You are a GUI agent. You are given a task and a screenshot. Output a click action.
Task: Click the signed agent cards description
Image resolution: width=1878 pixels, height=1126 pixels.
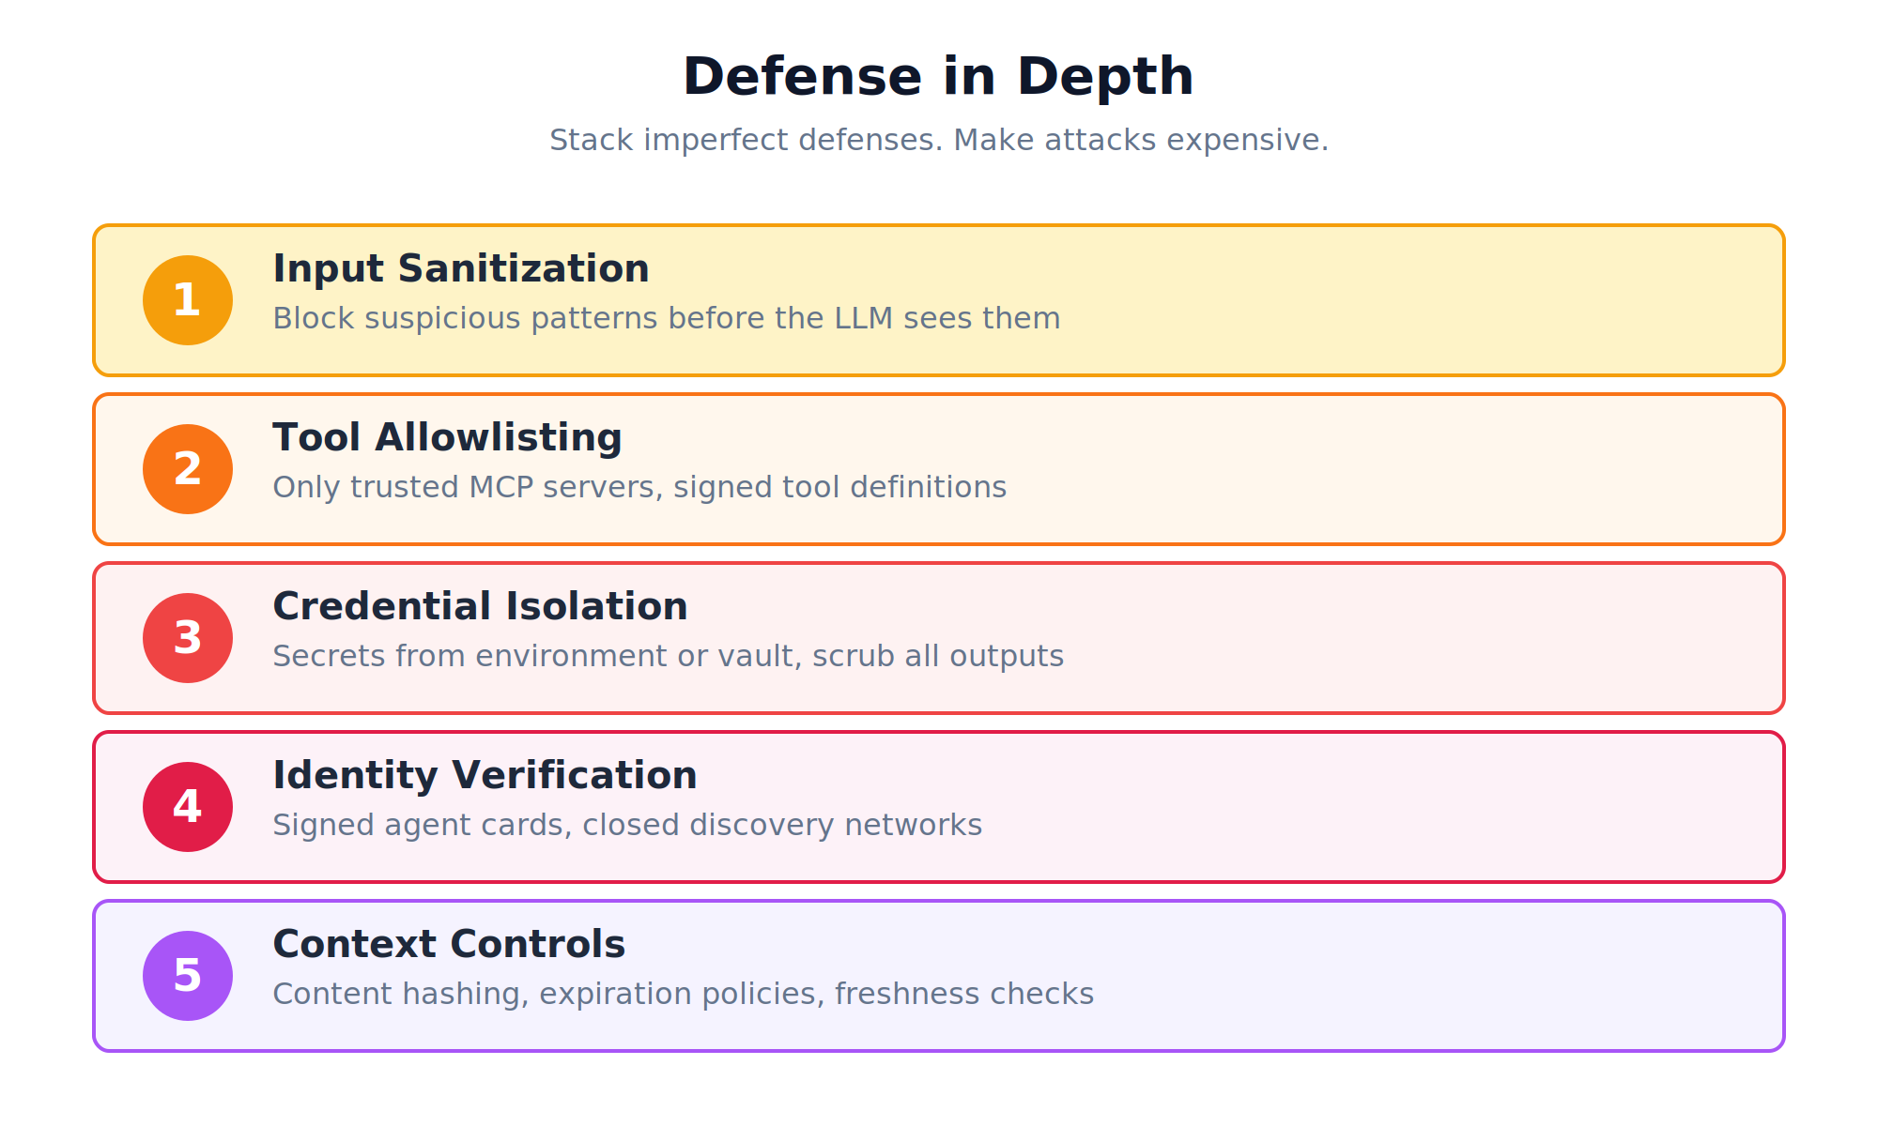tap(626, 825)
